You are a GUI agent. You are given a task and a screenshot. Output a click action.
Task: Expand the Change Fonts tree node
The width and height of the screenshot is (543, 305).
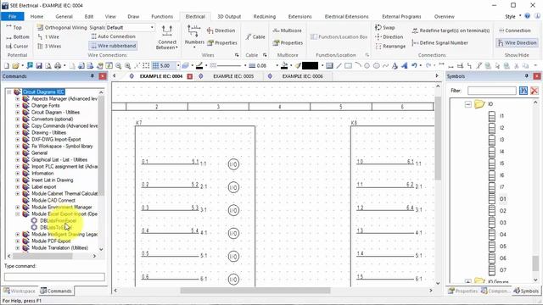pyautogui.click(x=17, y=105)
